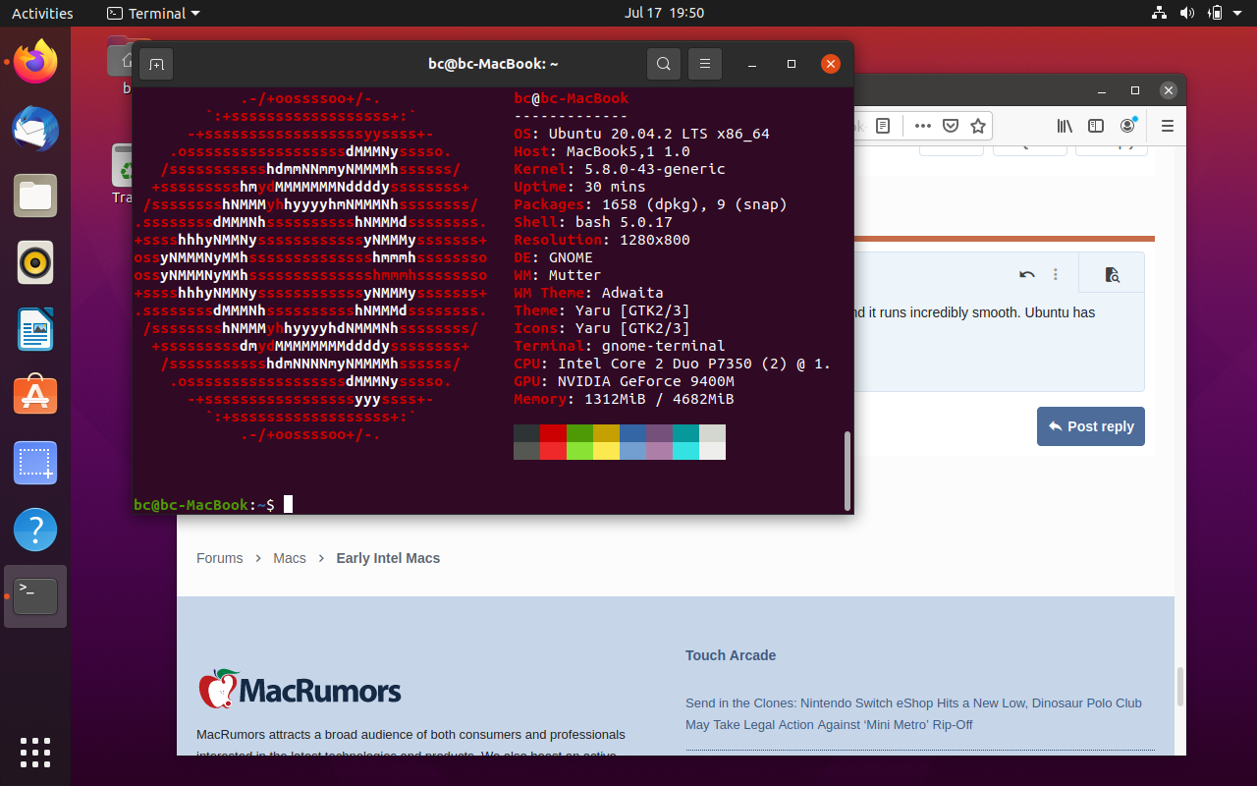The width and height of the screenshot is (1257, 786).
Task: Click the Activities button
Action: tap(42, 13)
